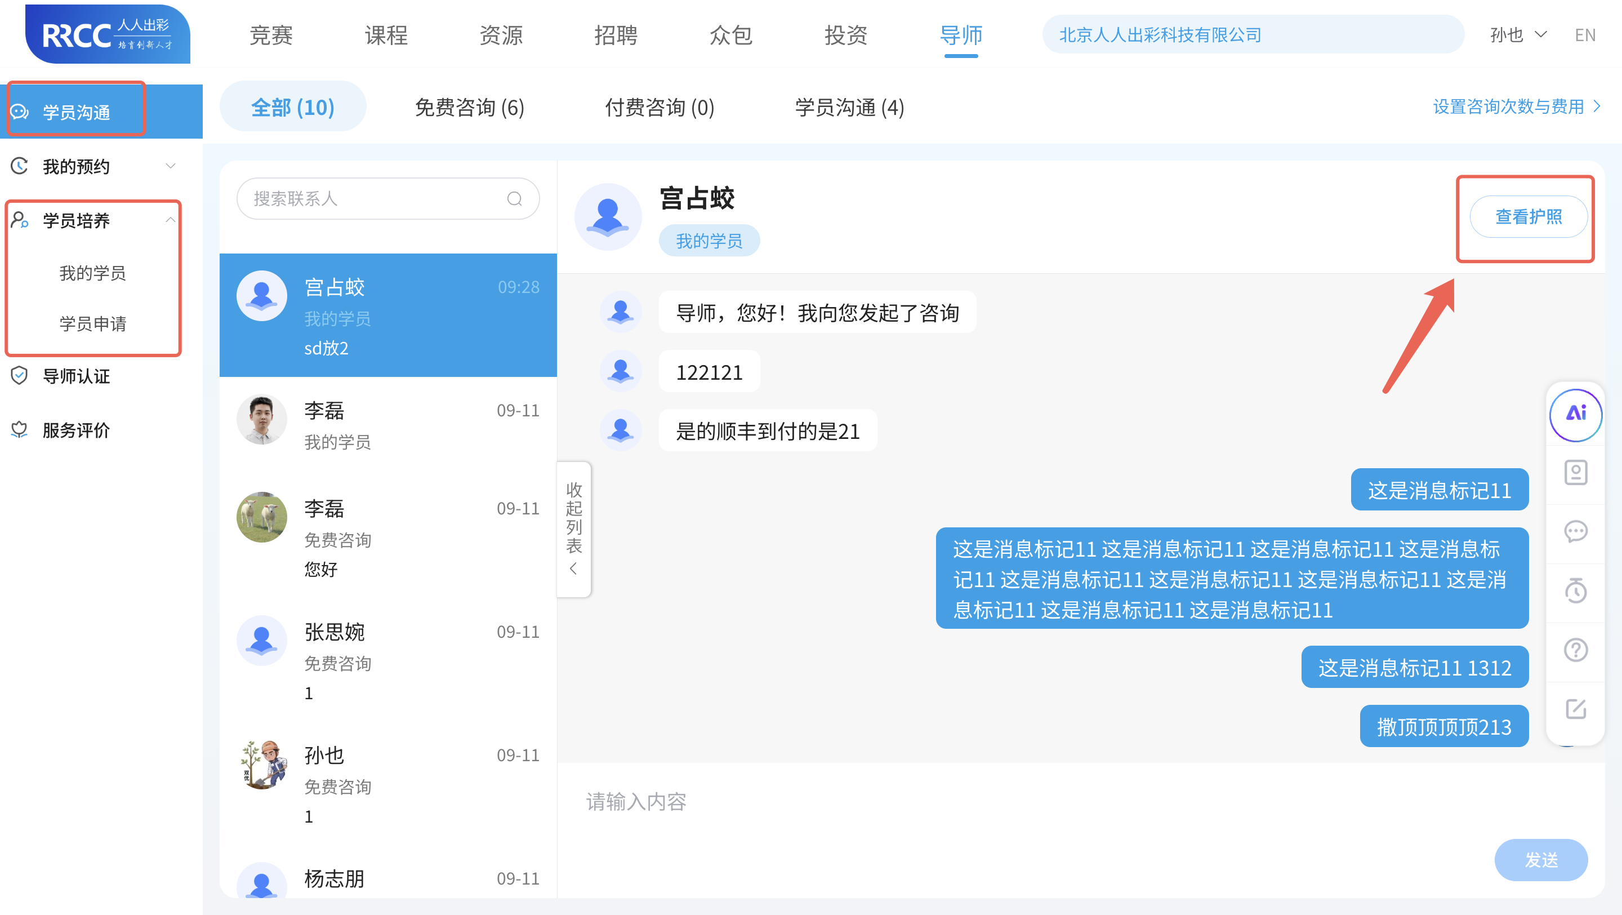This screenshot has height=915, width=1622.
Task: Click the chat bubble icon in right toolbar
Action: pos(1575,531)
